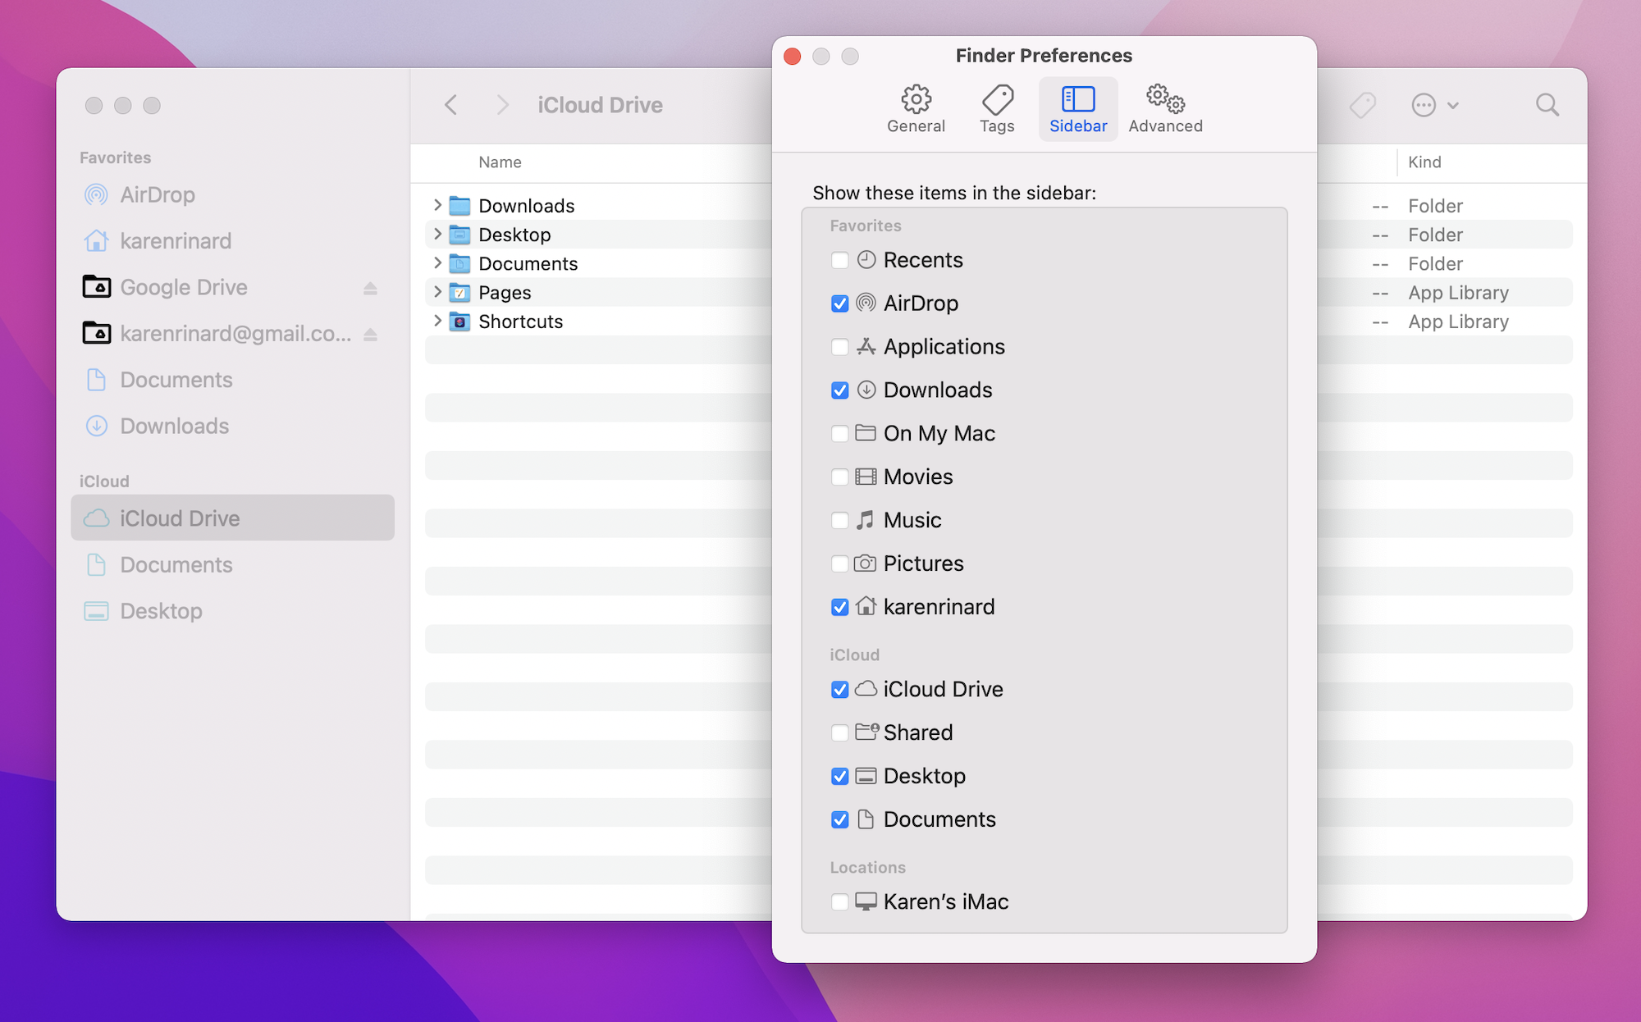
Task: Click the Karen's iMac computer icon
Action: tap(866, 901)
